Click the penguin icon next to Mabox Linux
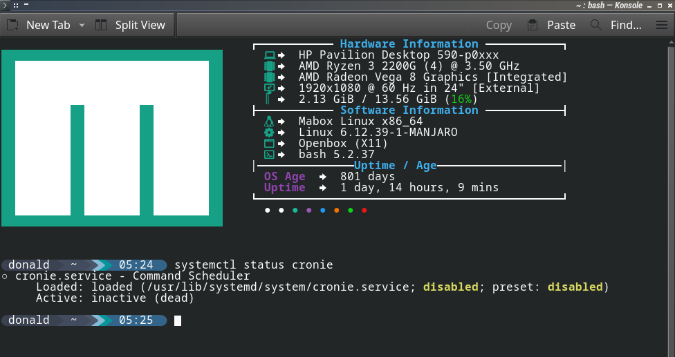Viewport: 675px width, 357px height. coord(270,122)
